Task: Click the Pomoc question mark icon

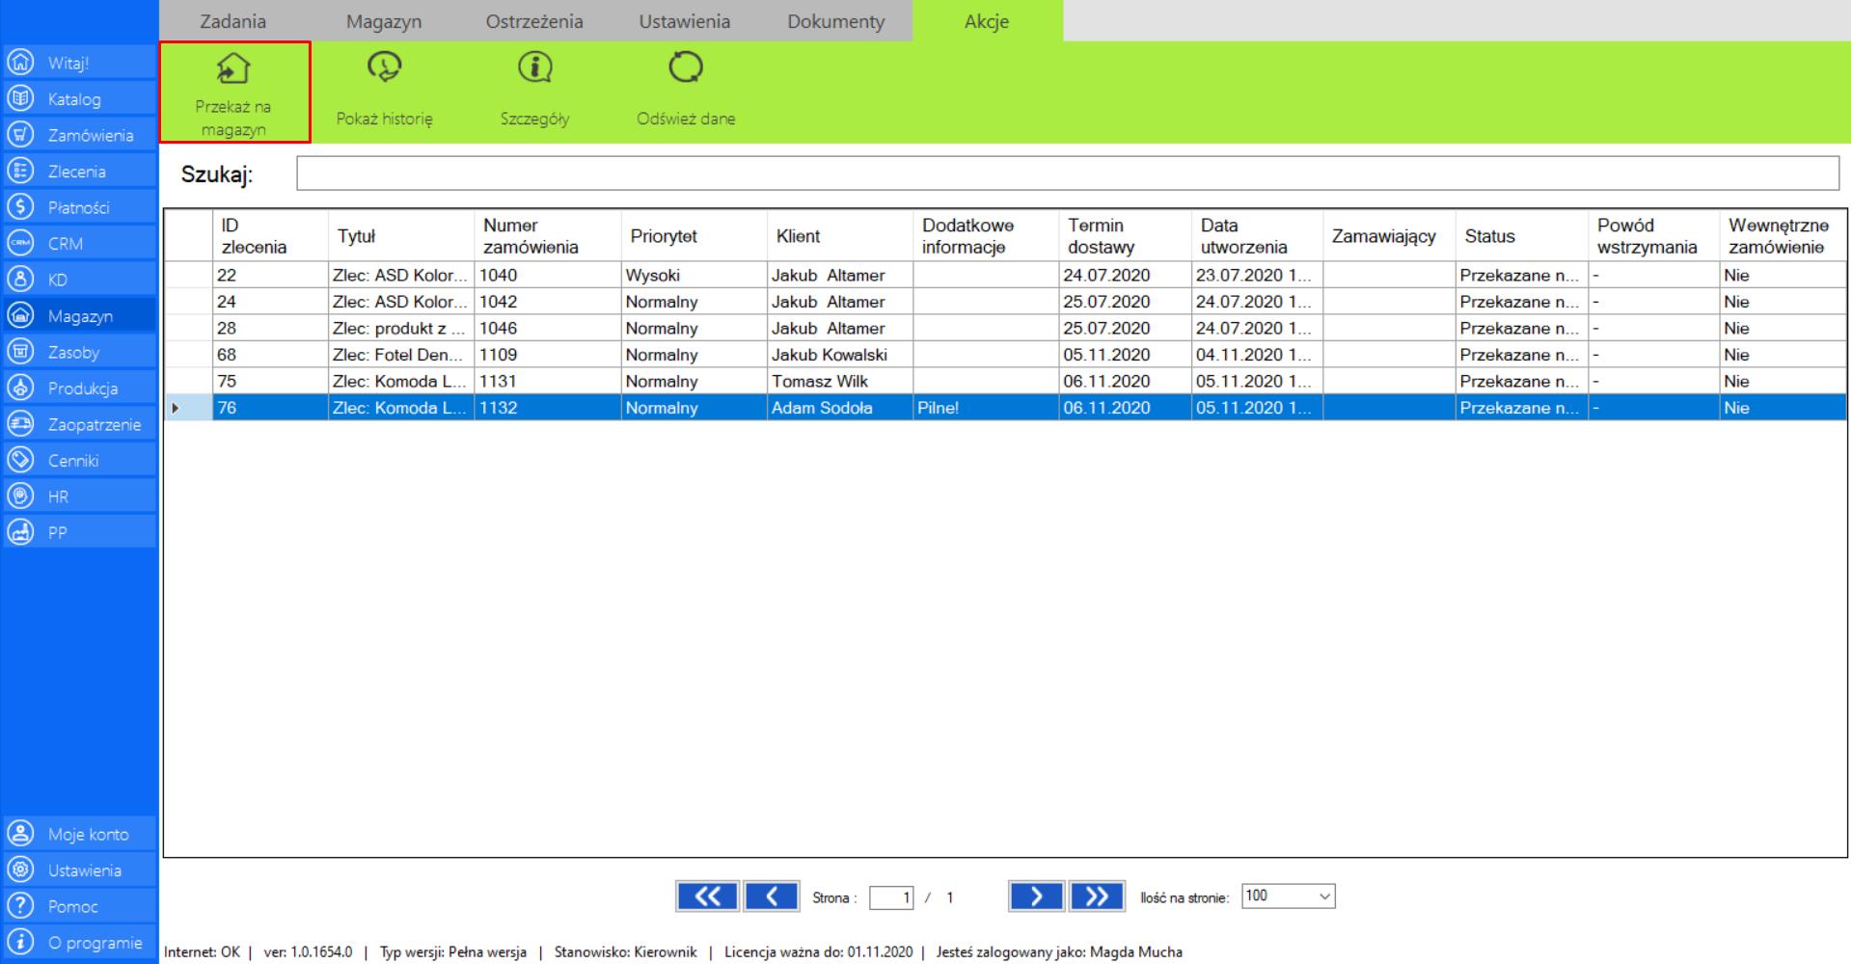Action: (20, 906)
